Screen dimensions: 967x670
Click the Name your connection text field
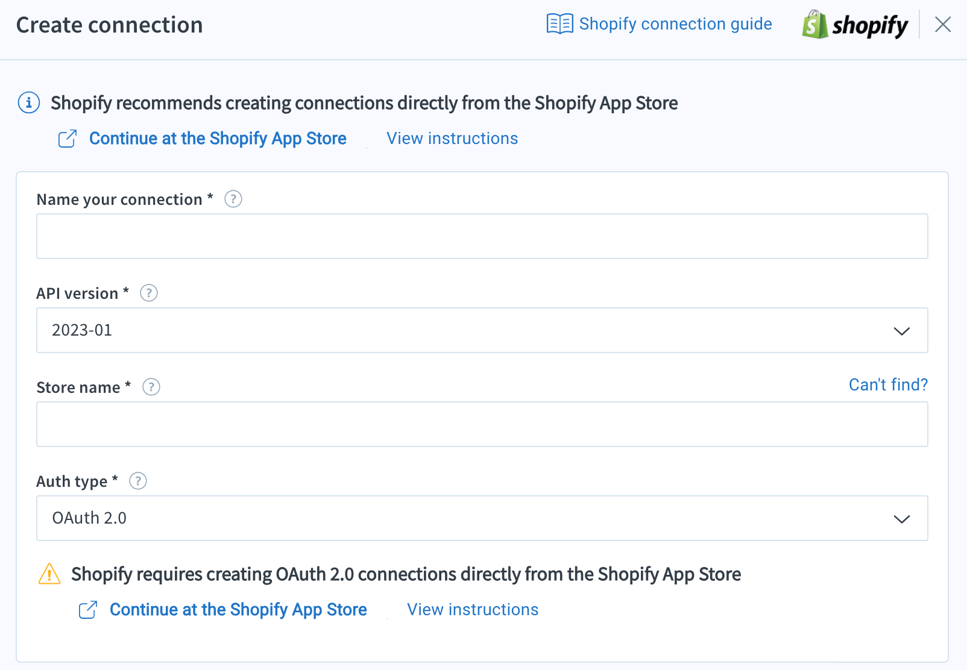482,236
